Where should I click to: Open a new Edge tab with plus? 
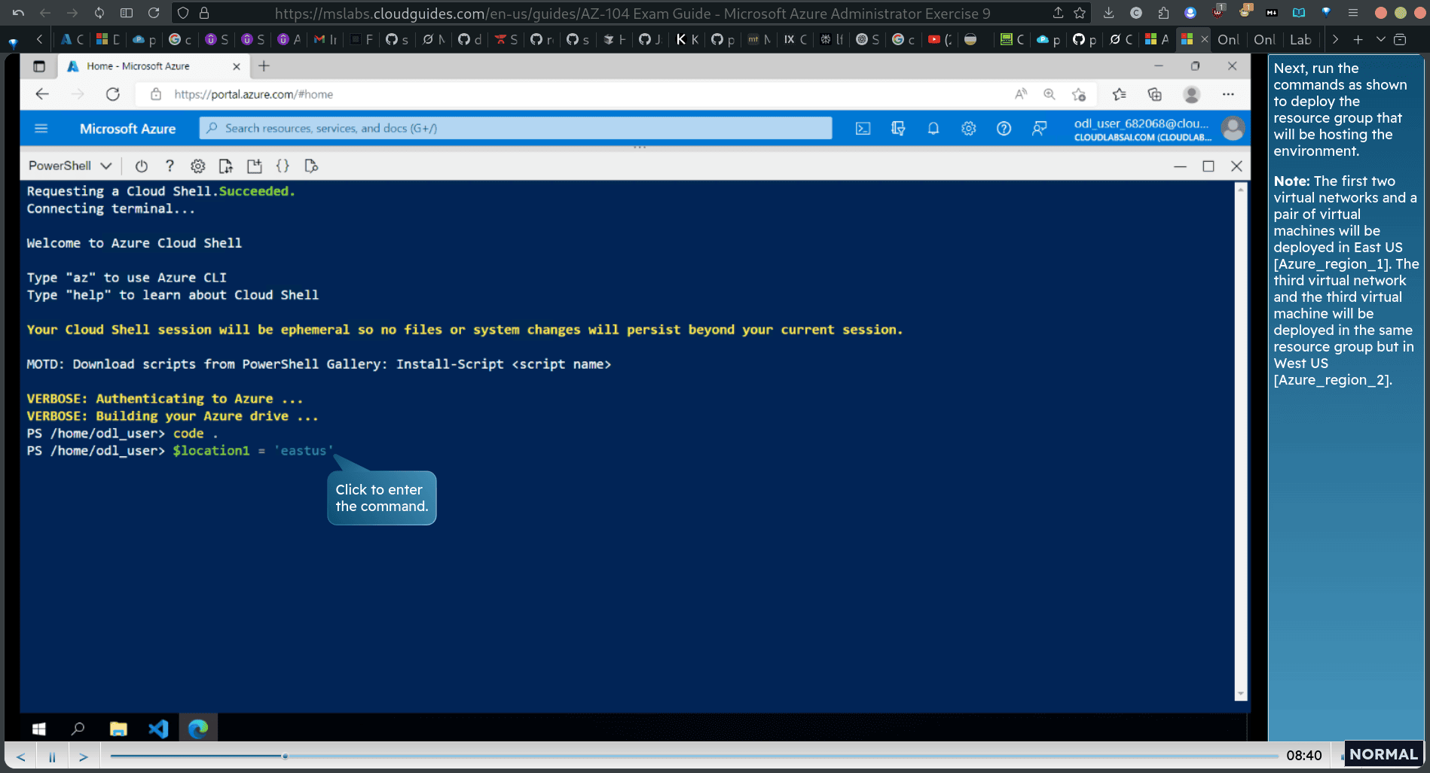coord(264,66)
